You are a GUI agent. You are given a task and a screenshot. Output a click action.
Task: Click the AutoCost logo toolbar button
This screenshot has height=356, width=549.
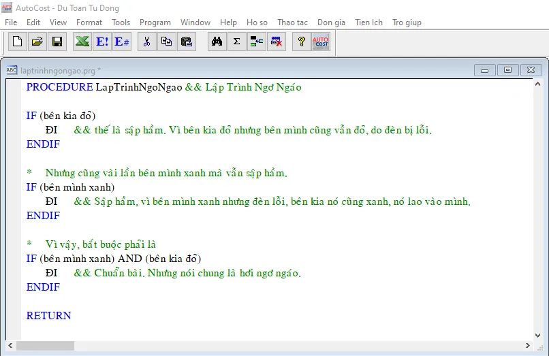(320, 42)
